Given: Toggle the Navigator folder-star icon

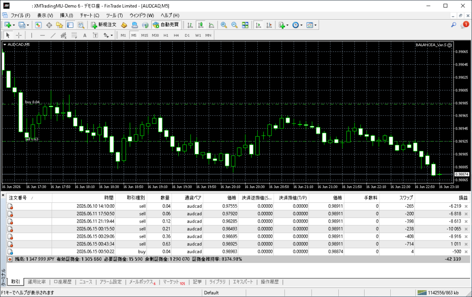Looking at the screenshot, I should (x=59, y=25).
